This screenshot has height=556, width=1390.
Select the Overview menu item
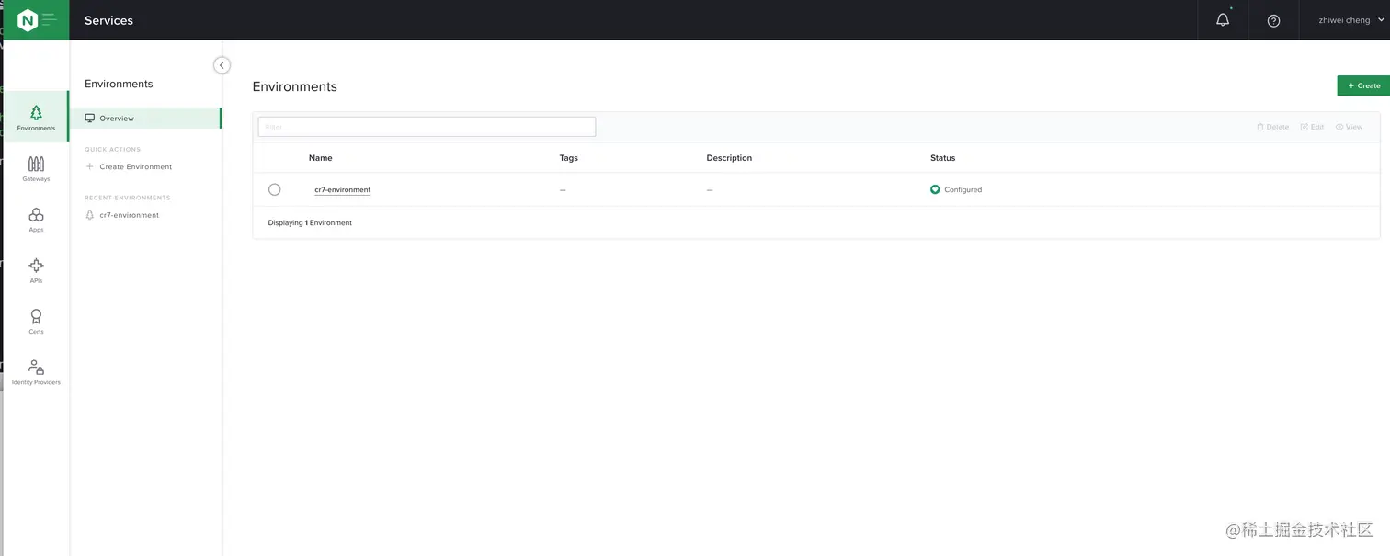pos(145,118)
